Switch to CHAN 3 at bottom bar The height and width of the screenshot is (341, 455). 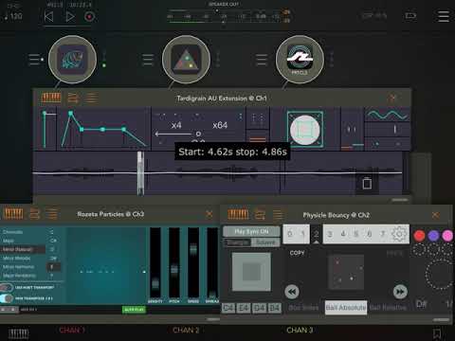tap(300, 331)
